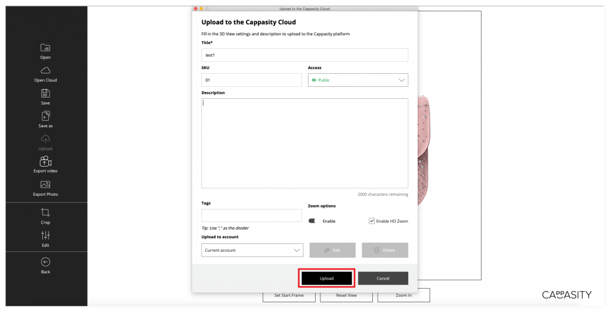Viewport: 611px width, 313px height.
Task: Click the green eye icon beside Public
Action: [314, 80]
